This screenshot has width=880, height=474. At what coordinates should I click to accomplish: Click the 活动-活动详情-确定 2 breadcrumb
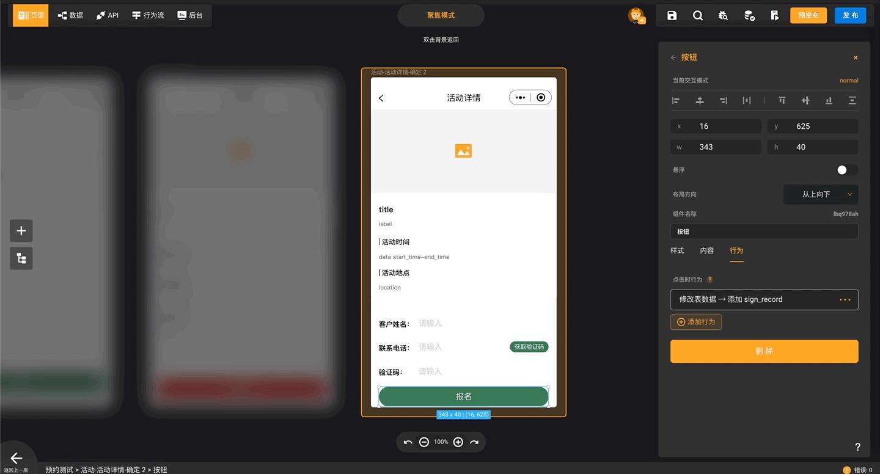tap(113, 470)
